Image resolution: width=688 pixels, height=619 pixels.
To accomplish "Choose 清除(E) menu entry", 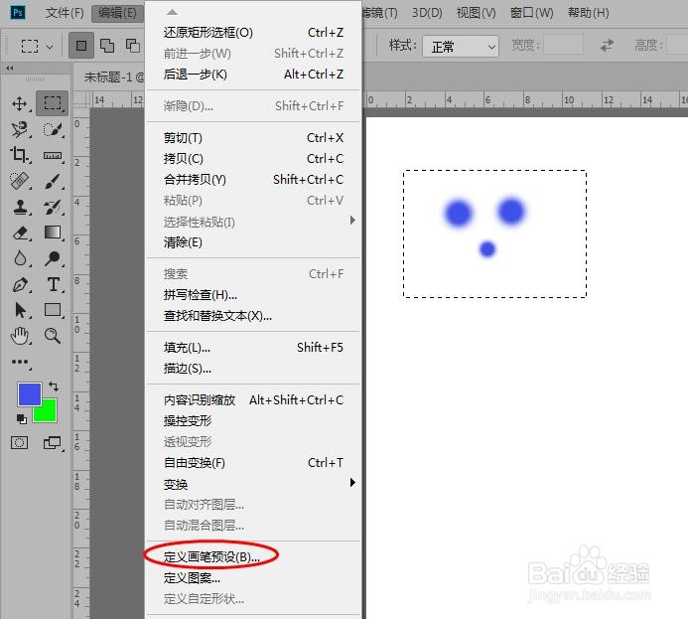I will tap(253, 242).
